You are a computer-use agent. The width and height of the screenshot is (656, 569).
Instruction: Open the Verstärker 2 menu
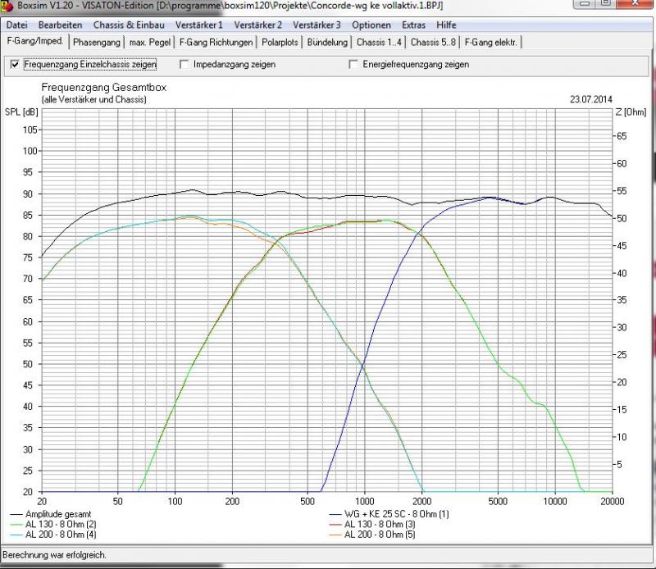point(257,25)
